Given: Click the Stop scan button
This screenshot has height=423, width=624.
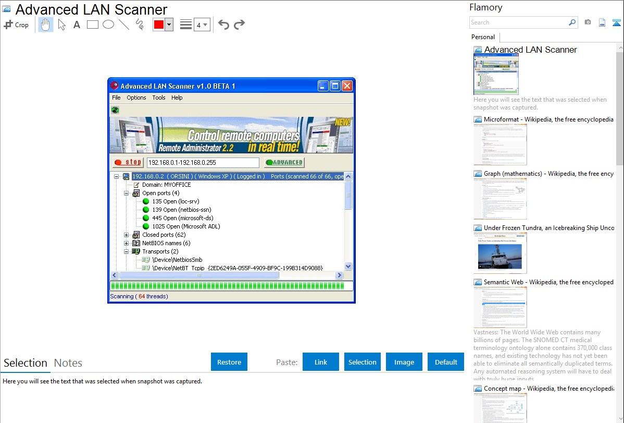Looking at the screenshot, I should tap(128, 162).
